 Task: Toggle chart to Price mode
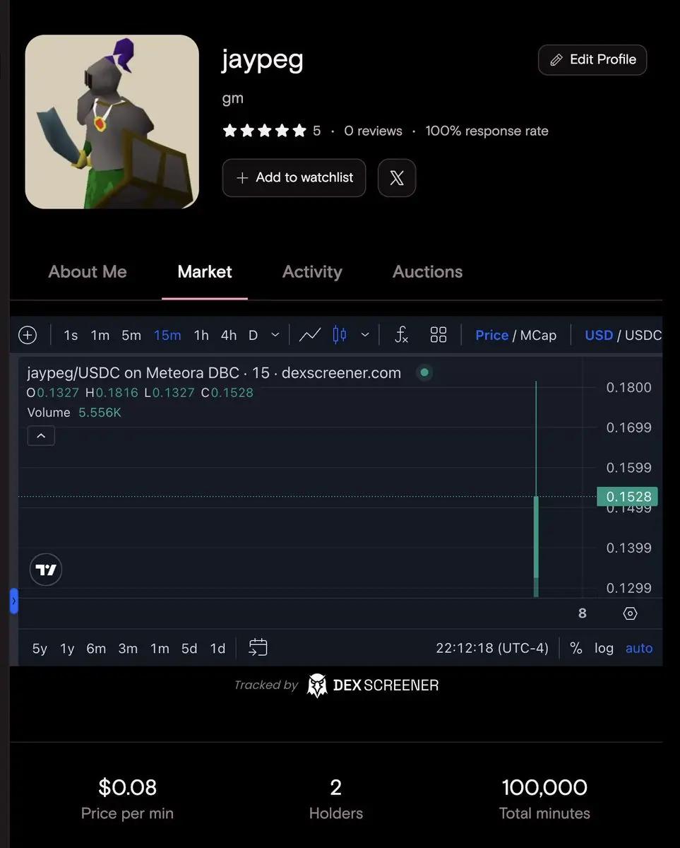(x=491, y=336)
